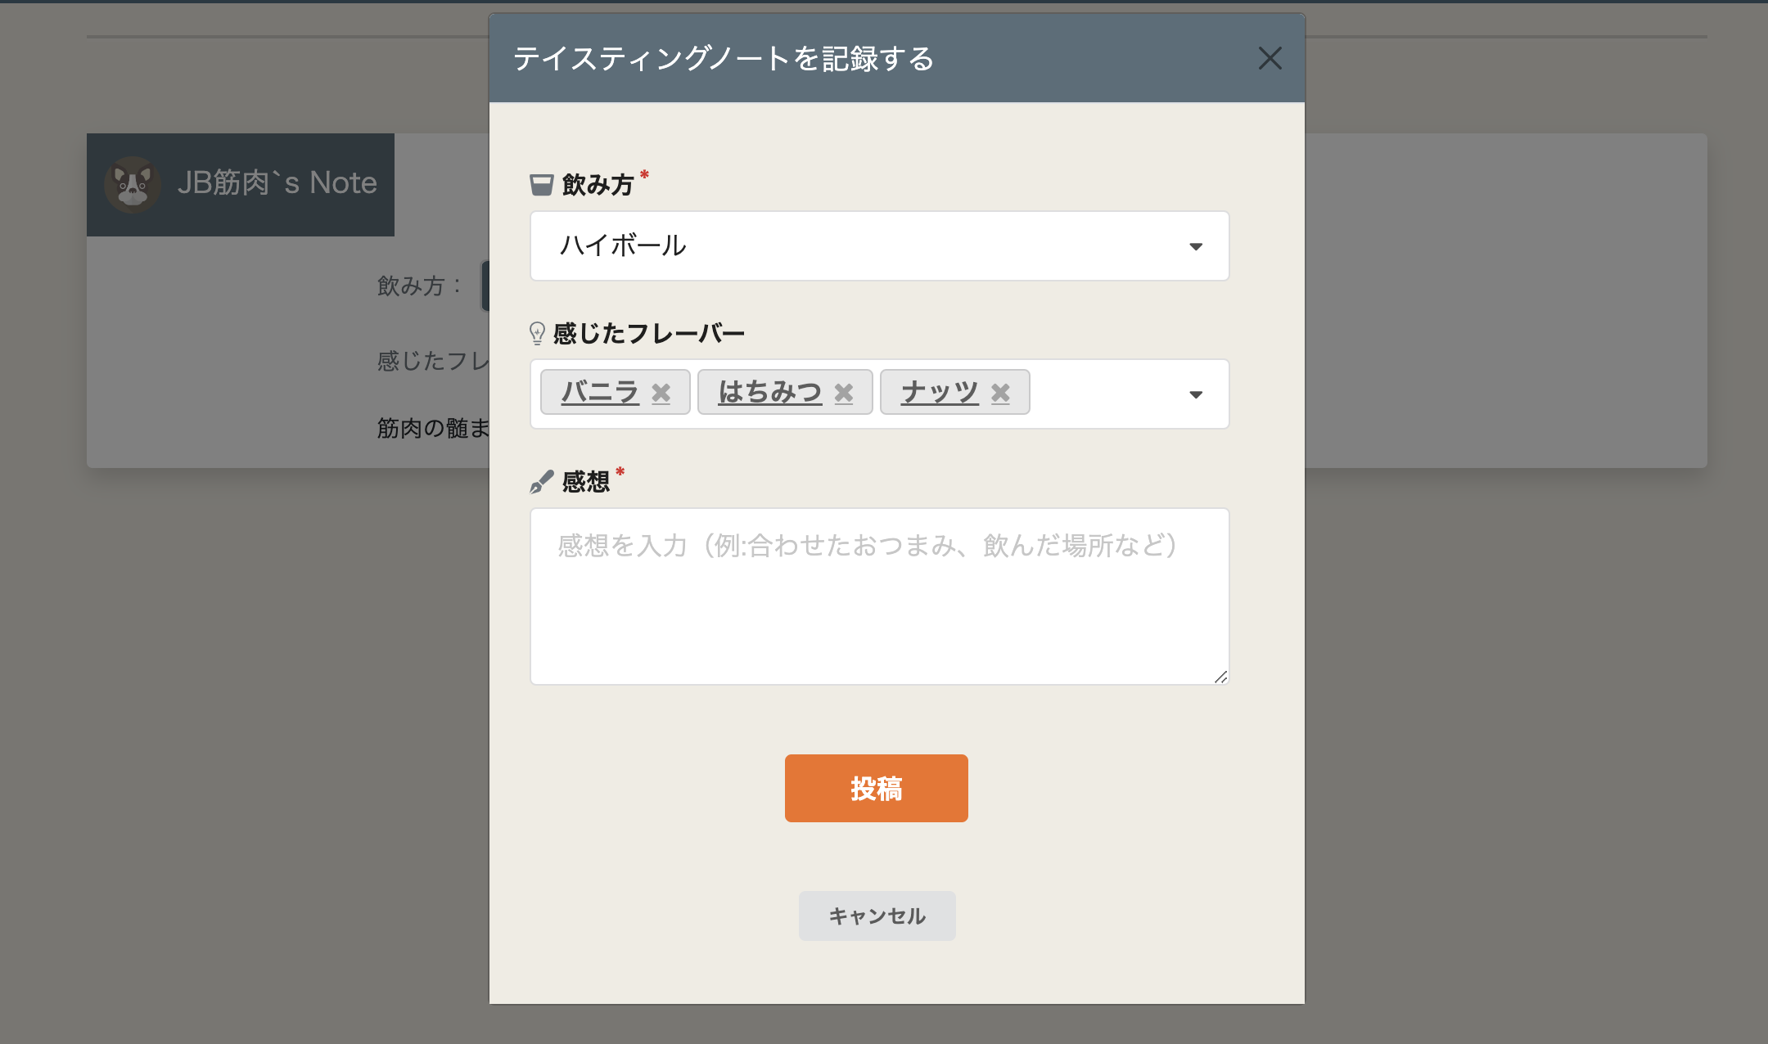Click the キャンセル button
Viewport: 1768px width, 1044px height.
877,916
